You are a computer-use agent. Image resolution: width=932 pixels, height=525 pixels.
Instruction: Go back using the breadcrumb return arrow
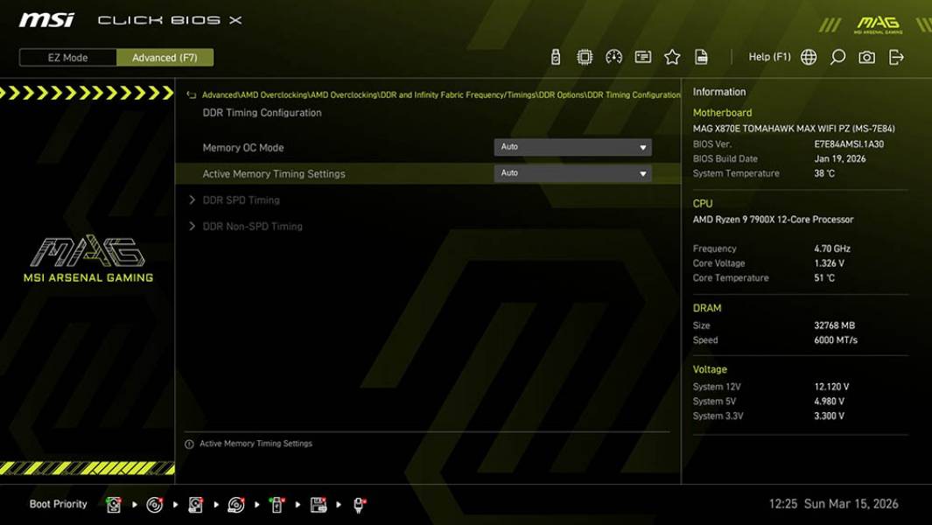tap(188, 94)
